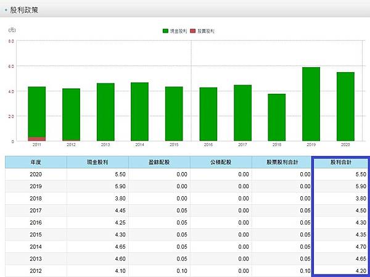Select the 2016 year cell in table
Screen dimensions: 370x277
(36, 223)
